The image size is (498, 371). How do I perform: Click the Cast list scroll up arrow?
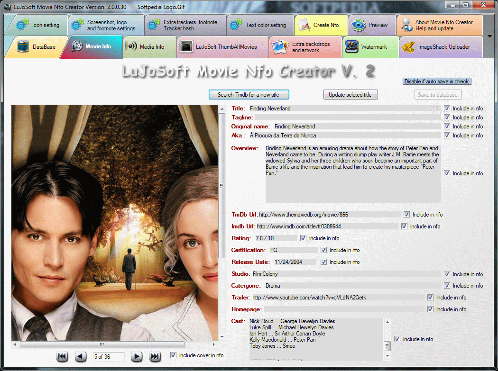tap(387, 322)
